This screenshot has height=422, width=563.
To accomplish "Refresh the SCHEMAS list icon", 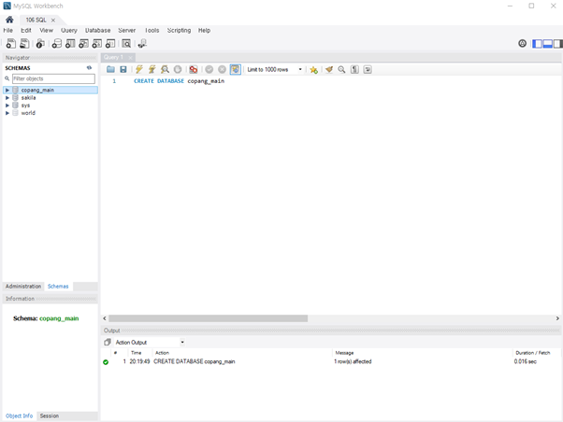I will (x=89, y=68).
